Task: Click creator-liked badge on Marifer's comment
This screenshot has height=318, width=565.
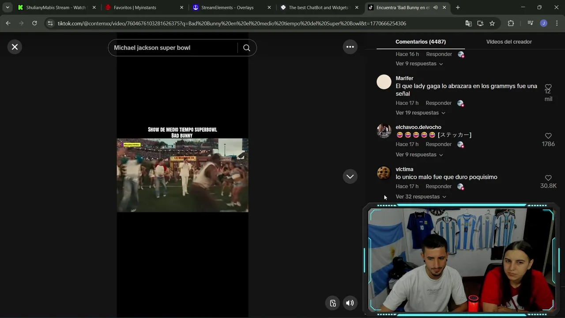Action: point(460,103)
